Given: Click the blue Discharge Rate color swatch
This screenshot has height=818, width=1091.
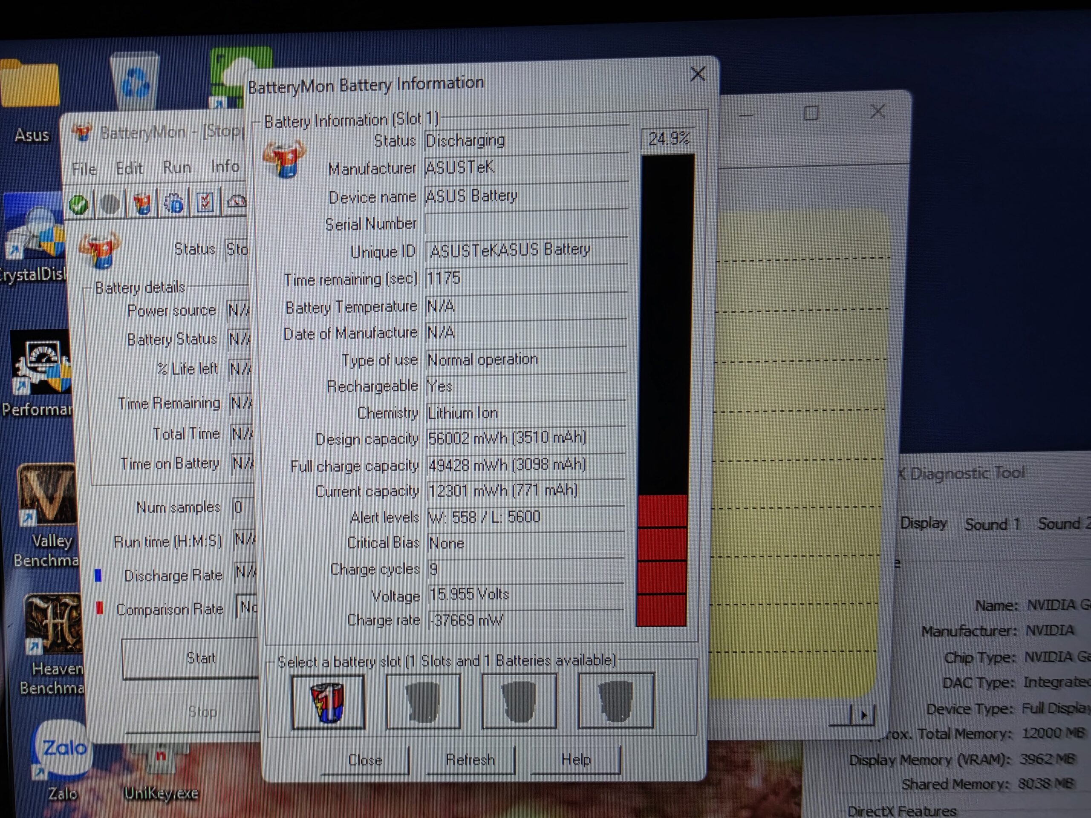Looking at the screenshot, I should pyautogui.click(x=98, y=576).
